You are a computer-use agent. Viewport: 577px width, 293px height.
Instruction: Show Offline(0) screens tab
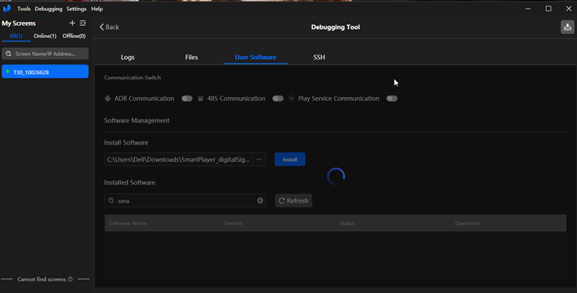tap(74, 36)
